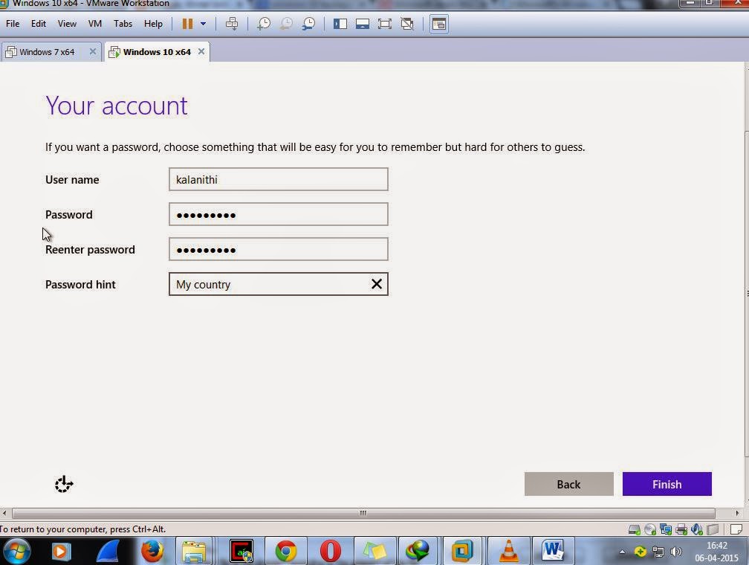Open the Snapshot Manager

(308, 23)
